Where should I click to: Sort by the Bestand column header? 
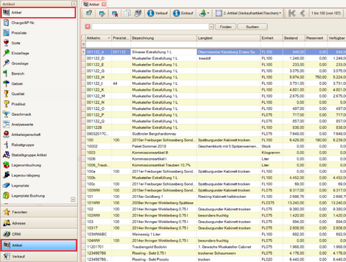(x=293, y=38)
